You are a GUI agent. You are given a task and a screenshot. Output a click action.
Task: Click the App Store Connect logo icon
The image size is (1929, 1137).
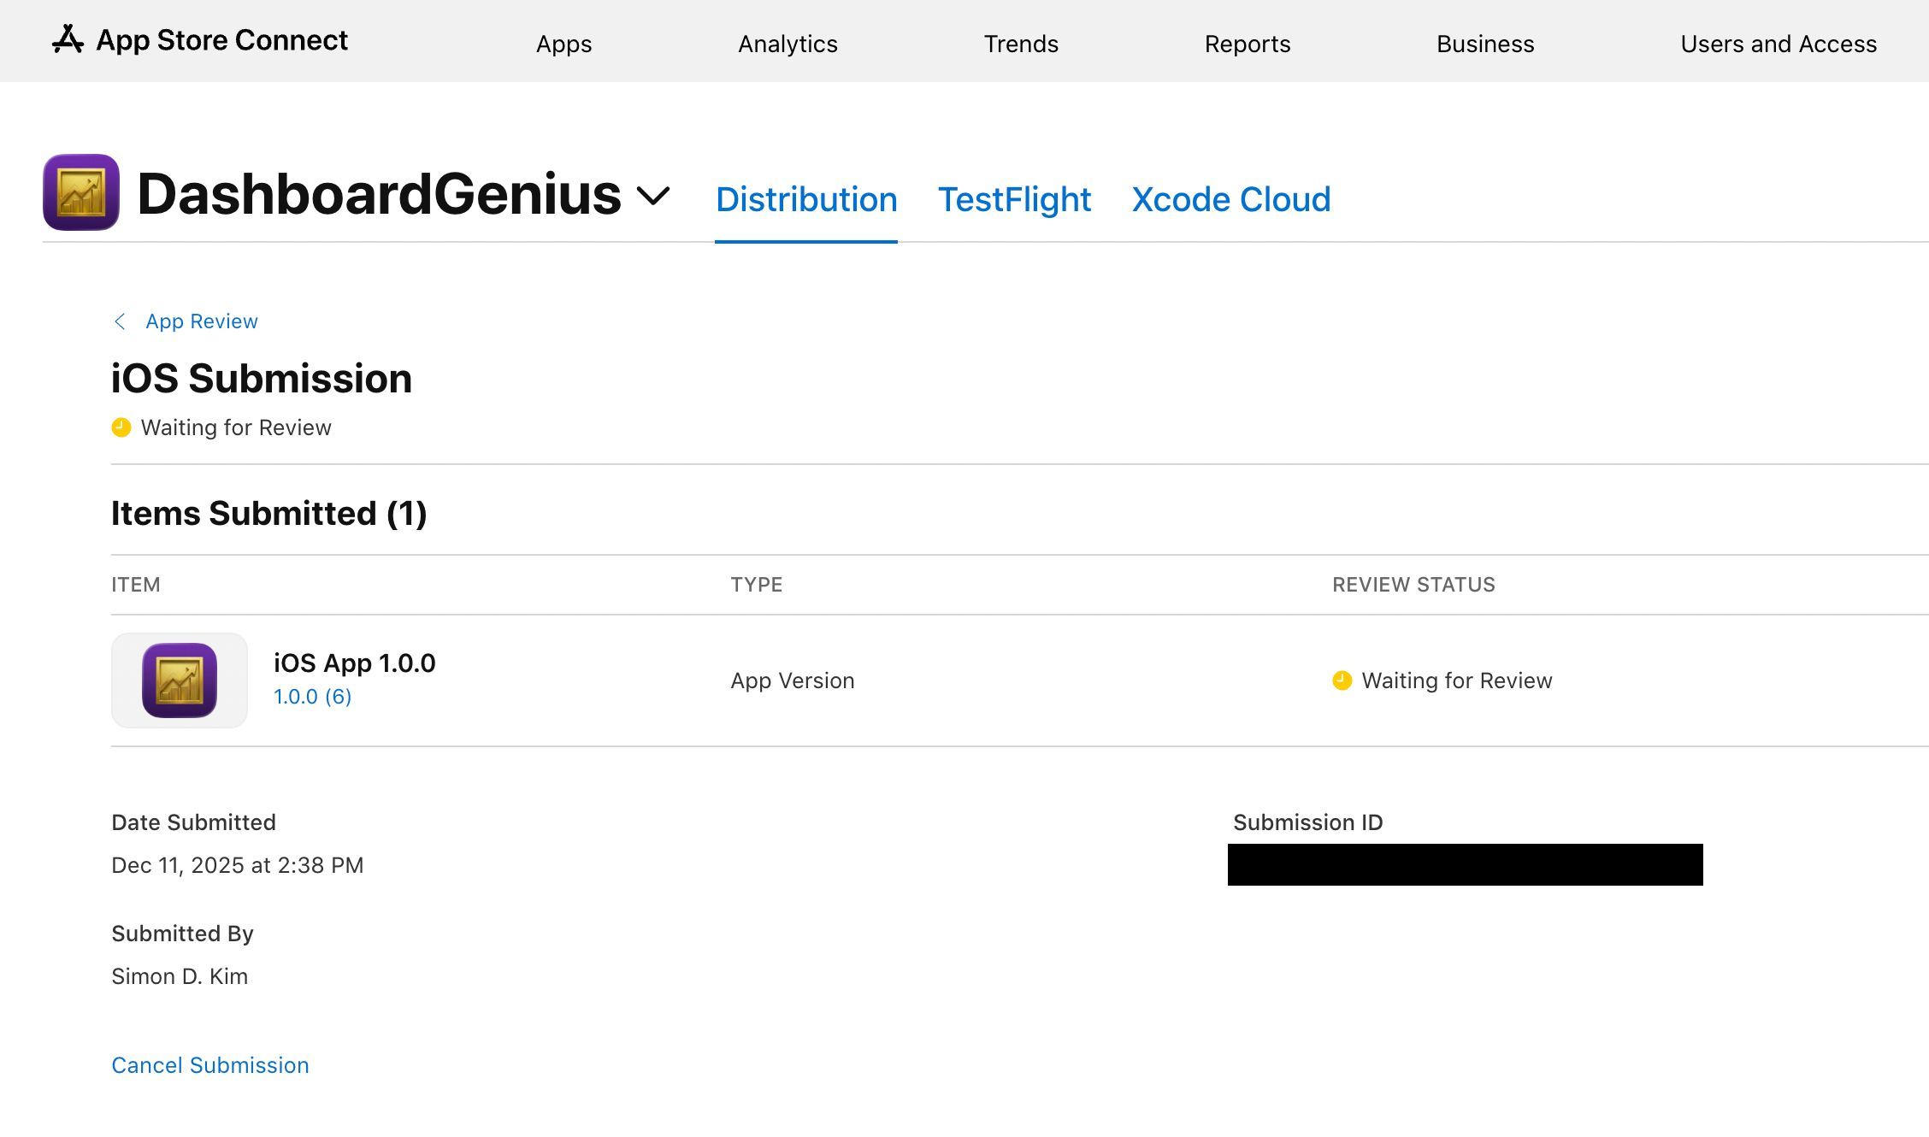pyautogui.click(x=68, y=39)
